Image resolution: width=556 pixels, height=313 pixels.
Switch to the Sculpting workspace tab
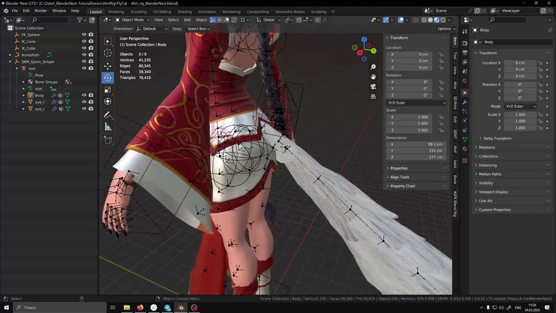pyautogui.click(x=139, y=12)
